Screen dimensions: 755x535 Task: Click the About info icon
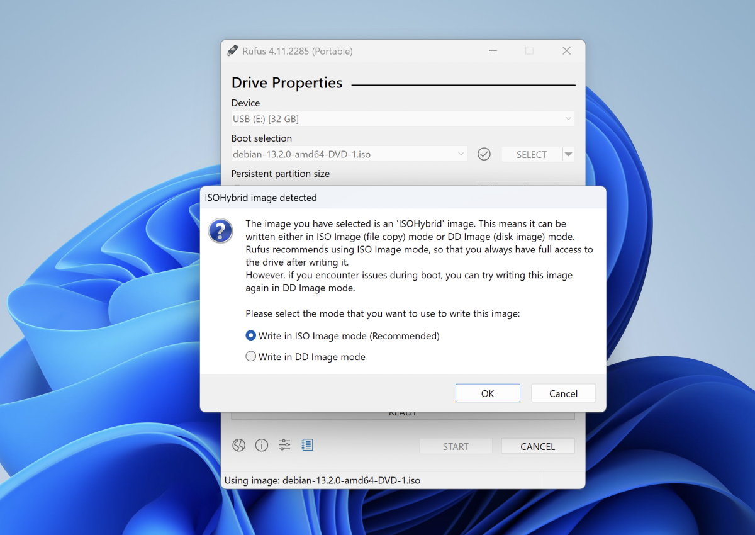point(262,446)
